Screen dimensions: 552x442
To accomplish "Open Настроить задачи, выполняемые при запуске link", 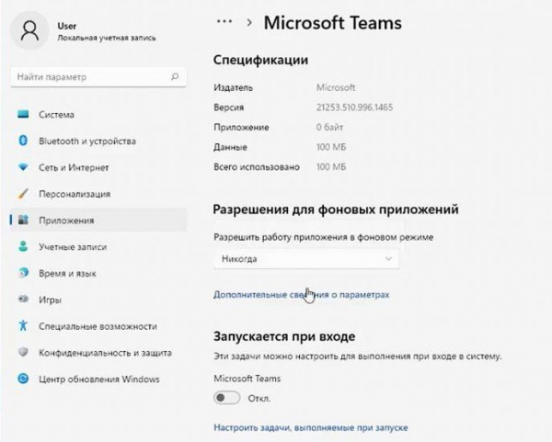I will click(x=311, y=427).
